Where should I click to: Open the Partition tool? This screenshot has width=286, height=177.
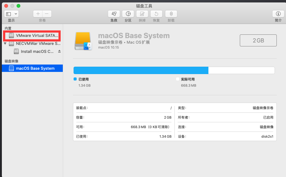pyautogui.click(x=128, y=14)
